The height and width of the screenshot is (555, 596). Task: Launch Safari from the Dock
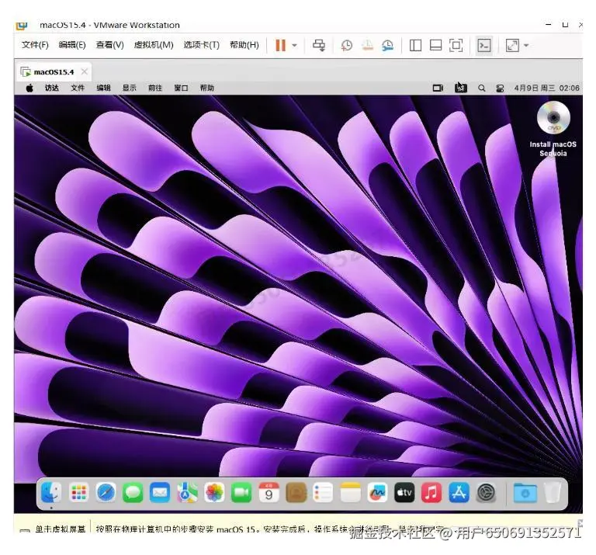click(106, 492)
